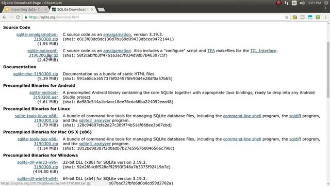Image resolution: width=330 pixels, height=186 pixels.
Task: Click the sha1 e013f08dc8dc hash text
Action: click(118, 39)
